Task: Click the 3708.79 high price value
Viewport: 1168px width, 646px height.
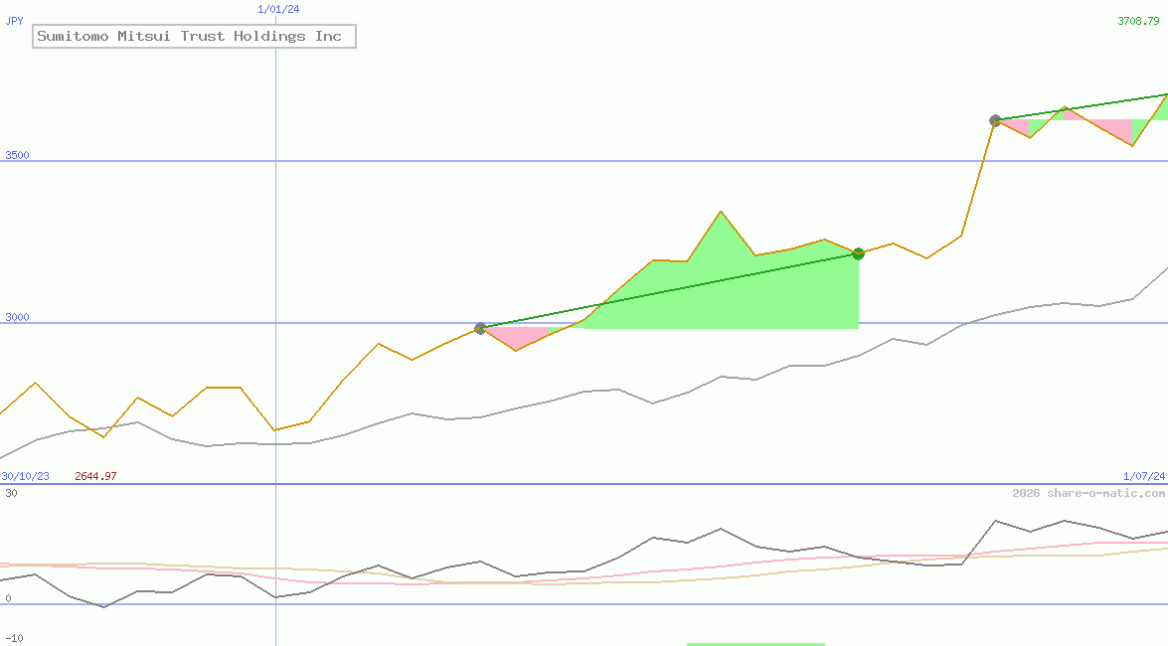Action: [x=1138, y=21]
